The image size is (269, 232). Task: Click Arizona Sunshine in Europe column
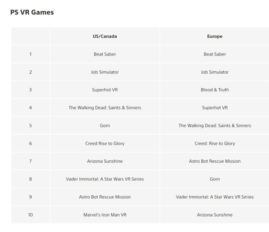[x=215, y=215]
